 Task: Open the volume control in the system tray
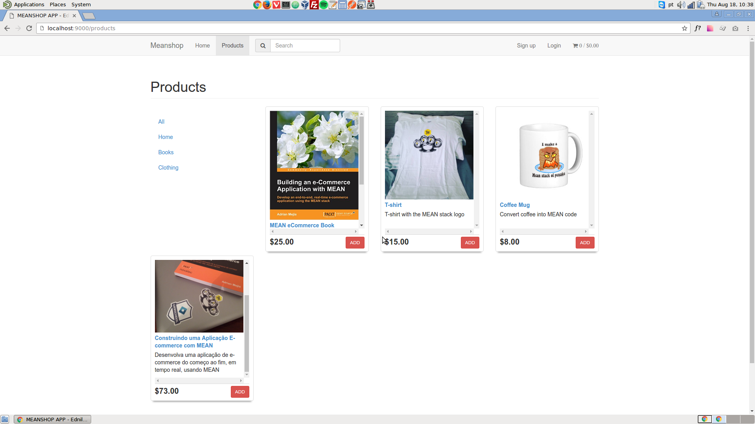[681, 5]
